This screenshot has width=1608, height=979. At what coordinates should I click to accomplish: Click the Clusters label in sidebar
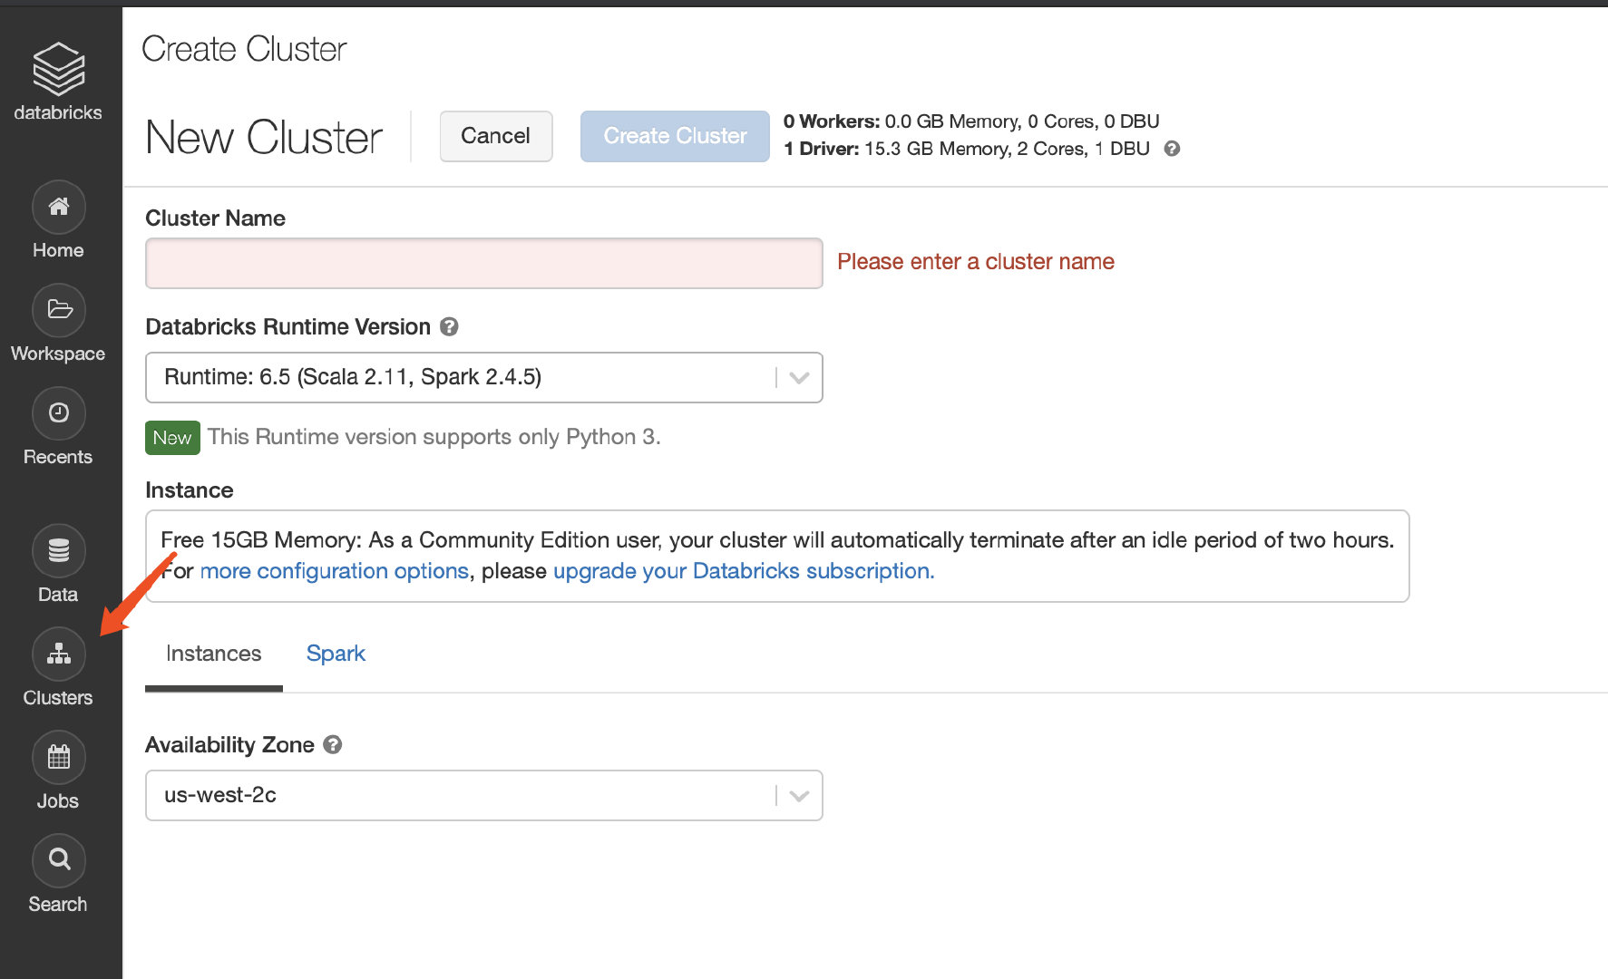(x=58, y=698)
